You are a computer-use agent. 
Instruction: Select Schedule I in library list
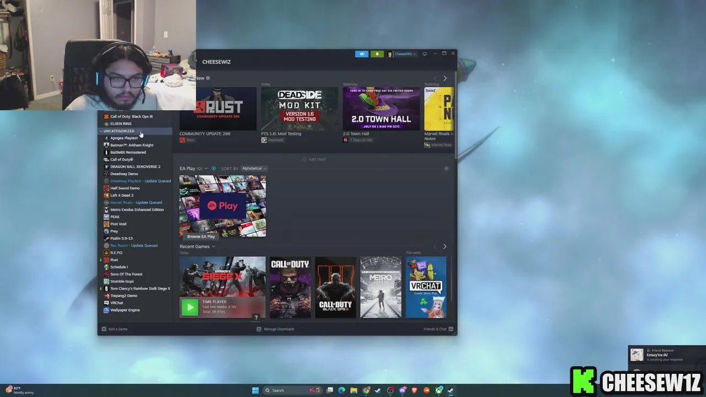[x=119, y=267]
